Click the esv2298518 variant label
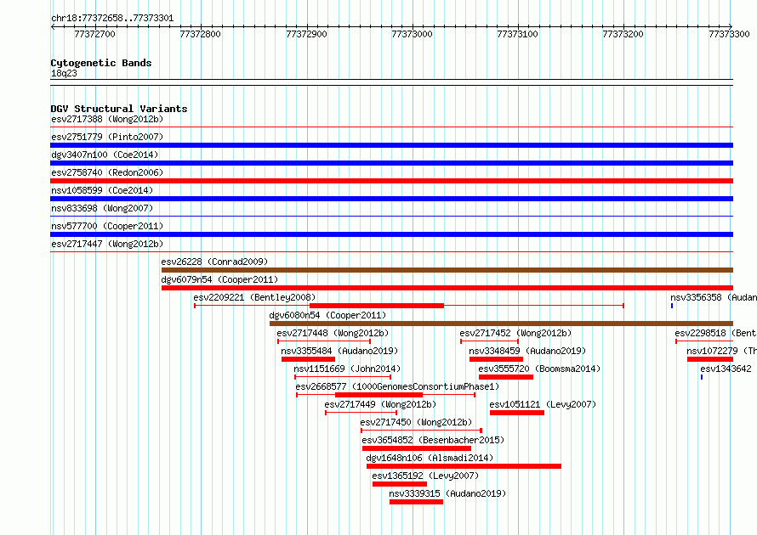 716,333
